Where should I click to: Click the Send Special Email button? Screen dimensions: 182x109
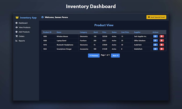156,17
